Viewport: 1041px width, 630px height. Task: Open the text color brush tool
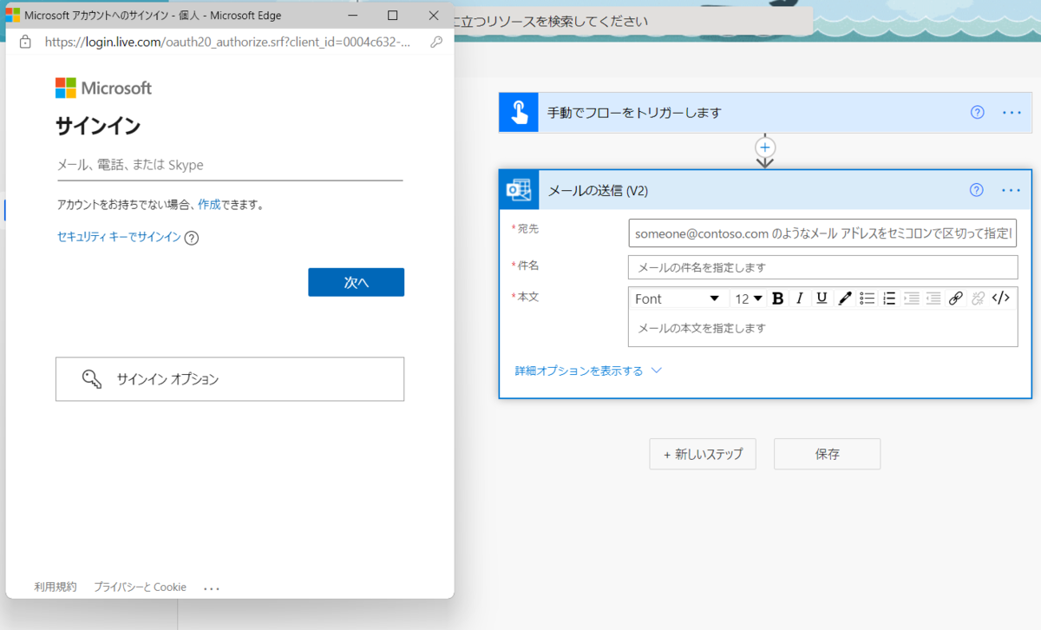[845, 299]
